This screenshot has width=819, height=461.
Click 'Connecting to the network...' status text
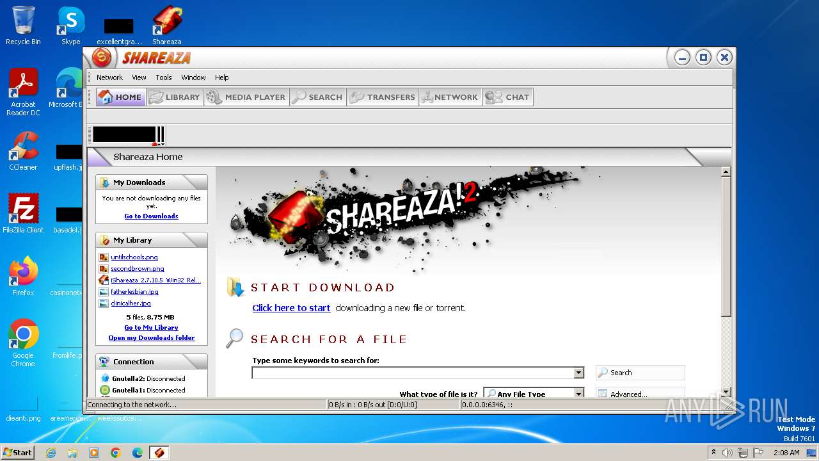tap(132, 405)
